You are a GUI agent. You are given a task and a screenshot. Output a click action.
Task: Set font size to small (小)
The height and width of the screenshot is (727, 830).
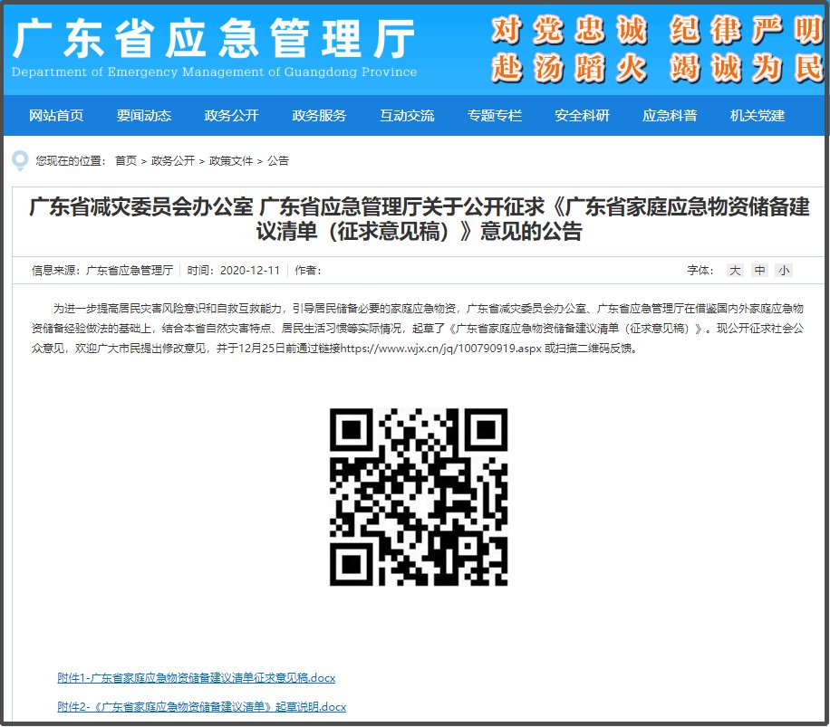tap(783, 270)
